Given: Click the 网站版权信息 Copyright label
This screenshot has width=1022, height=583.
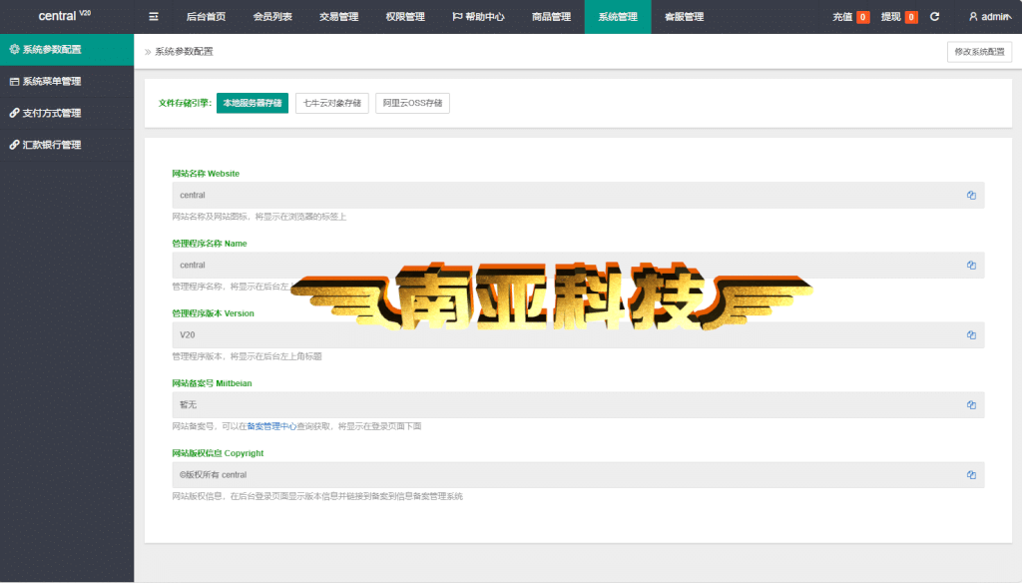Looking at the screenshot, I should pyautogui.click(x=218, y=453).
